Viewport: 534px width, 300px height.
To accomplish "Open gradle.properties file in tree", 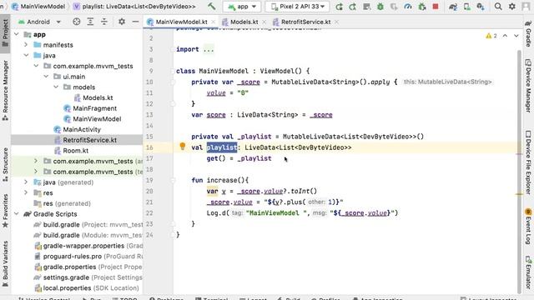I will coord(69,267).
